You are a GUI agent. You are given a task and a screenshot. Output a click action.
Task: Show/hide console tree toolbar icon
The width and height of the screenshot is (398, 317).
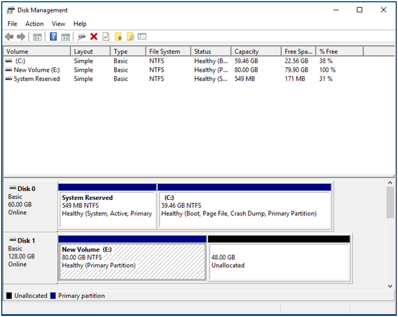[x=37, y=37]
